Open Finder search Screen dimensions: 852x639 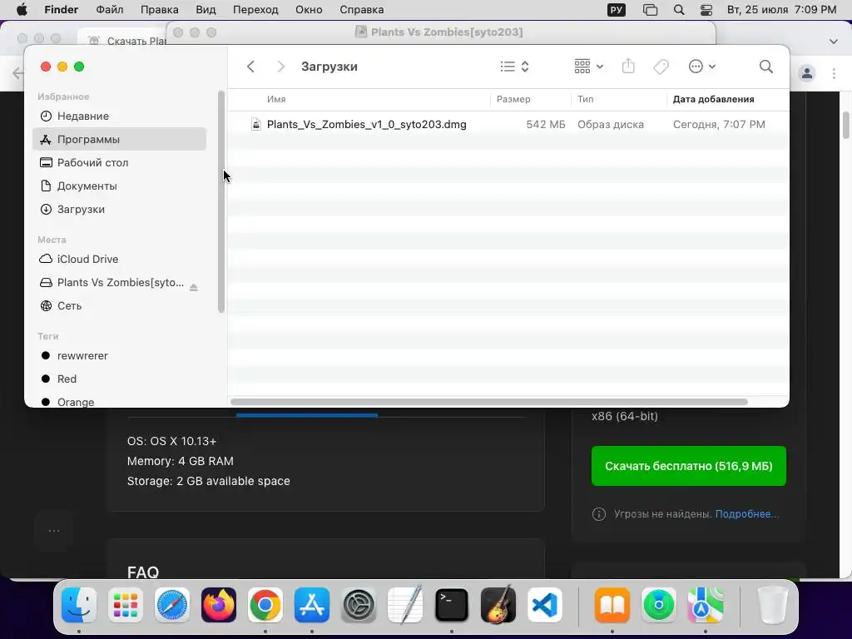(765, 67)
